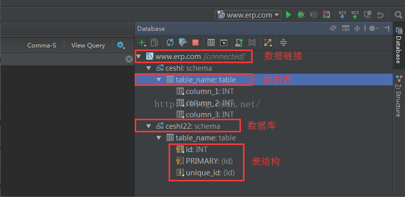
Task: Collapse the www.erp.com connection node
Action: (x=139, y=57)
